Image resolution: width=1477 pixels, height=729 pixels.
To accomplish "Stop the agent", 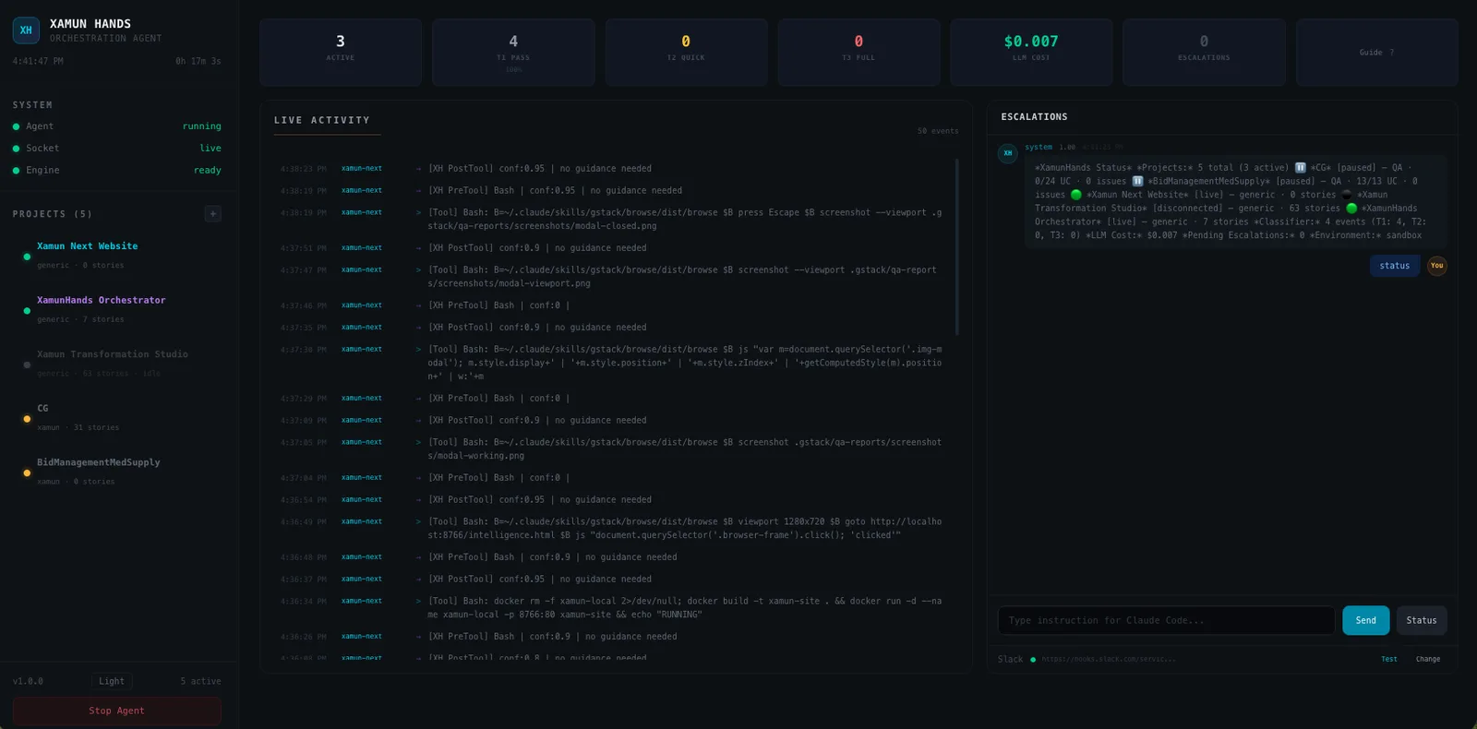I will (x=117, y=711).
